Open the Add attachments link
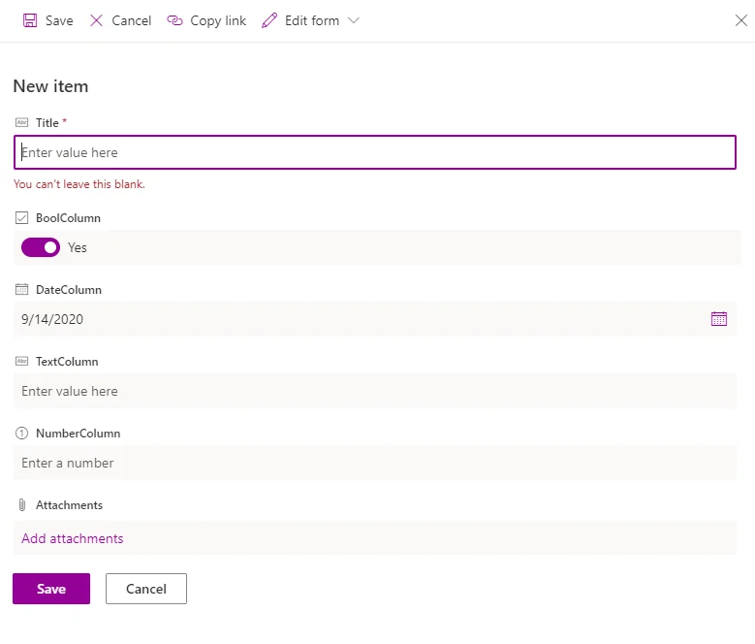This screenshot has height=644, width=755. pyautogui.click(x=73, y=538)
